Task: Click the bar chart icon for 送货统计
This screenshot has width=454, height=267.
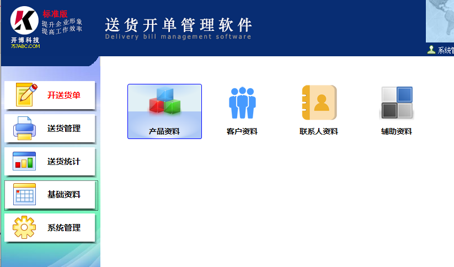Action: [x=25, y=162]
